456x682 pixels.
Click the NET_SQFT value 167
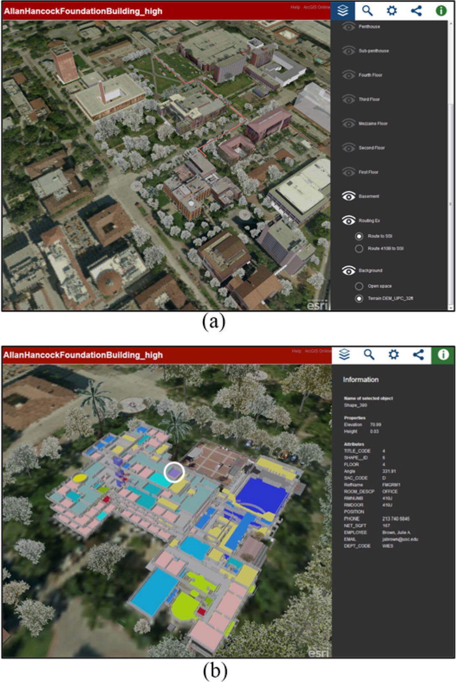pyautogui.click(x=386, y=526)
